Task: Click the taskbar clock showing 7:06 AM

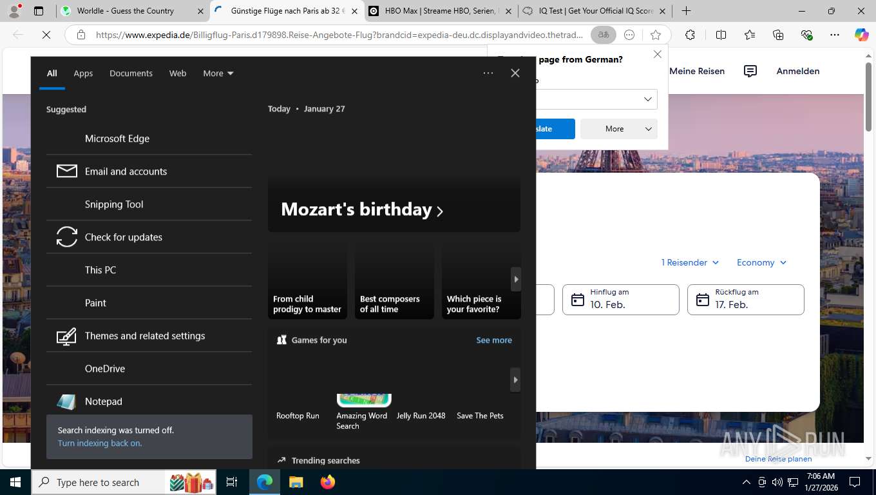Action: click(x=821, y=482)
